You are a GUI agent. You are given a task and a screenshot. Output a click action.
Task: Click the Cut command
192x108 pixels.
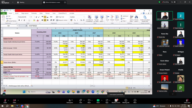[x=8, y=16]
